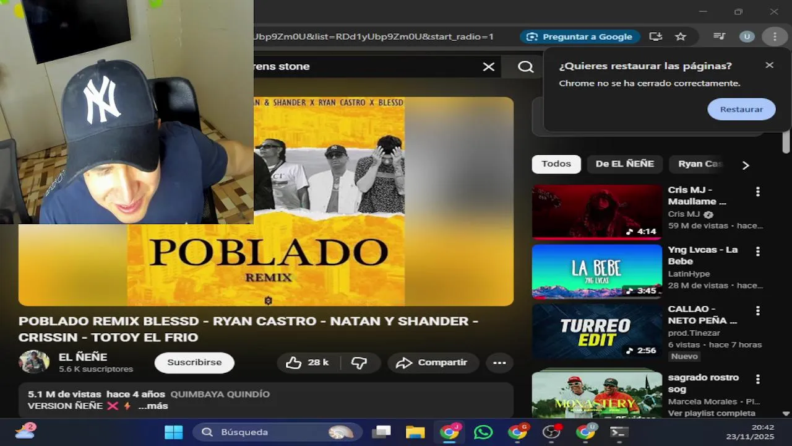792x446 pixels.
Task: Click the '5.1 M de vistas' text
Action: pyautogui.click(x=64, y=394)
